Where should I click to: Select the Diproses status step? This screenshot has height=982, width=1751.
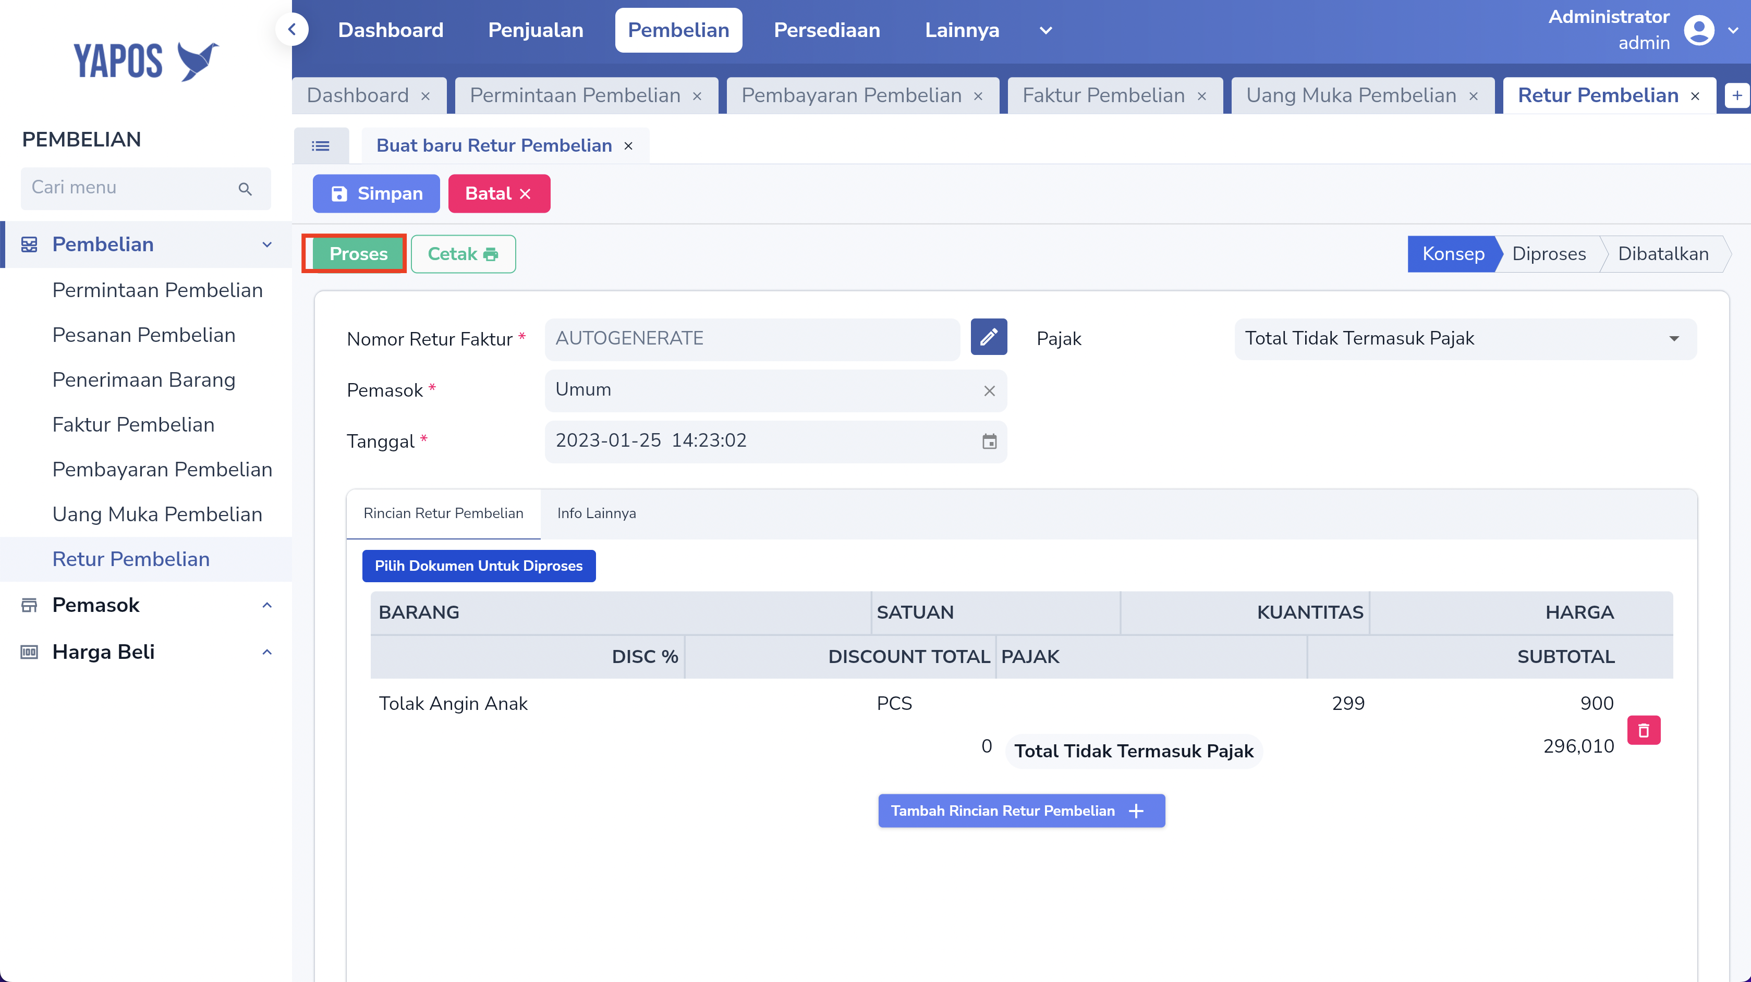tap(1549, 254)
